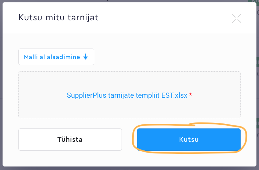Click the green badge at top-right edge

(x=257, y=2)
